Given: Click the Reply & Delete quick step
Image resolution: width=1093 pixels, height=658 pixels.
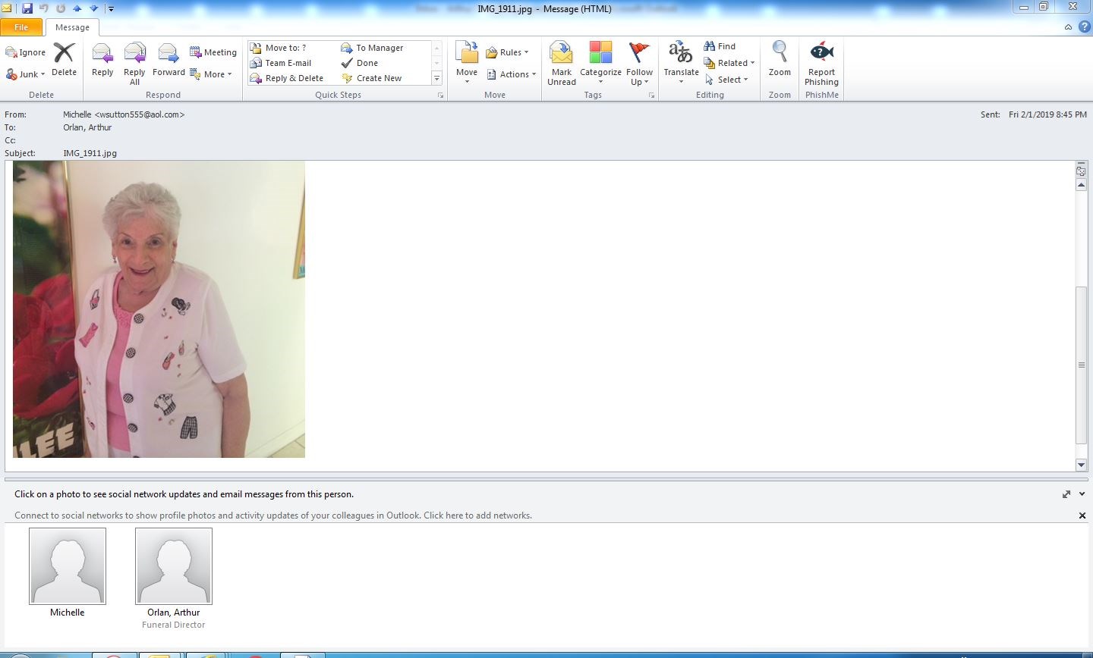Looking at the screenshot, I should pyautogui.click(x=294, y=78).
